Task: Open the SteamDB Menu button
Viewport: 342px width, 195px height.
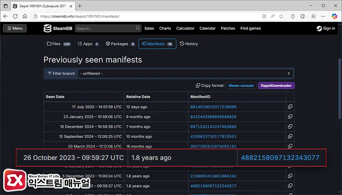Action: 15,28
